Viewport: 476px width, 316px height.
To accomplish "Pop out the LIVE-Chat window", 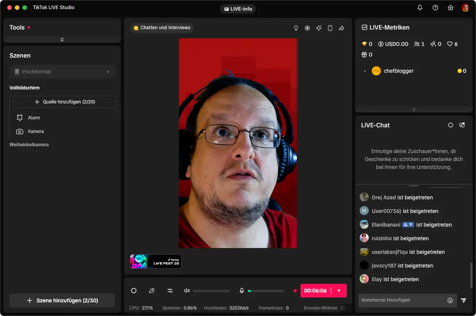I will [462, 125].
